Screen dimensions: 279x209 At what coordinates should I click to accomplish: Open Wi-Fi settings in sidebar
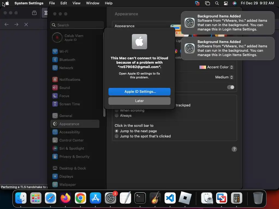(x=75, y=51)
